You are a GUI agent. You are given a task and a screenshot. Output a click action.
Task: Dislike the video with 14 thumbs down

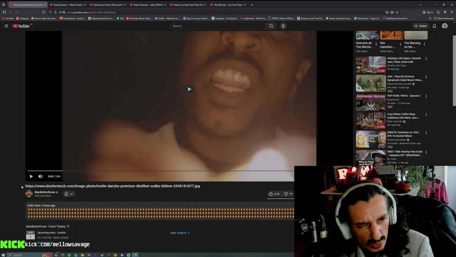pos(288,194)
